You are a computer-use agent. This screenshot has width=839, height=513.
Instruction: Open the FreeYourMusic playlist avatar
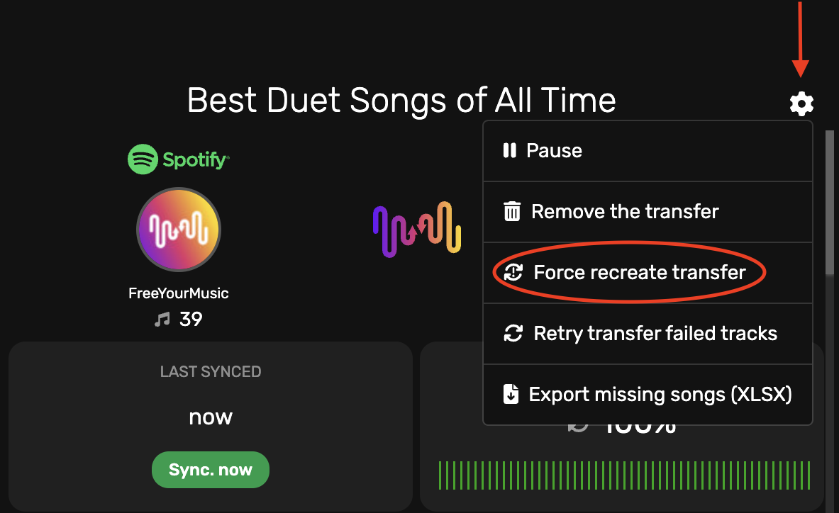pyautogui.click(x=178, y=230)
